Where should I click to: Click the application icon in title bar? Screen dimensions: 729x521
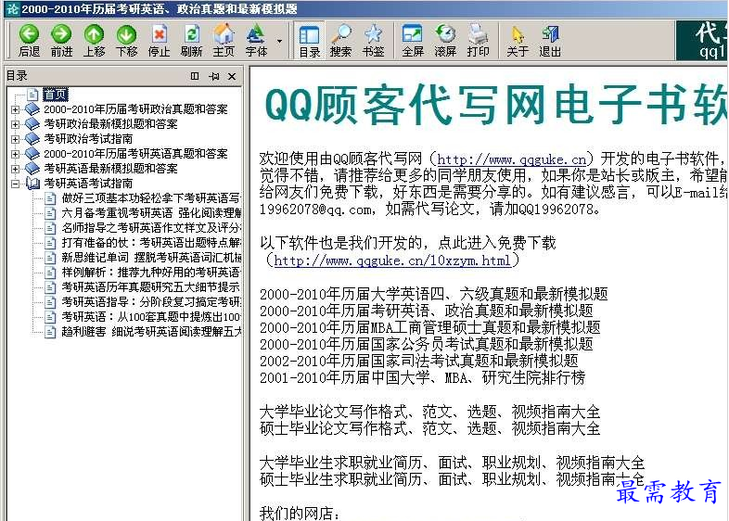[x=13, y=9]
